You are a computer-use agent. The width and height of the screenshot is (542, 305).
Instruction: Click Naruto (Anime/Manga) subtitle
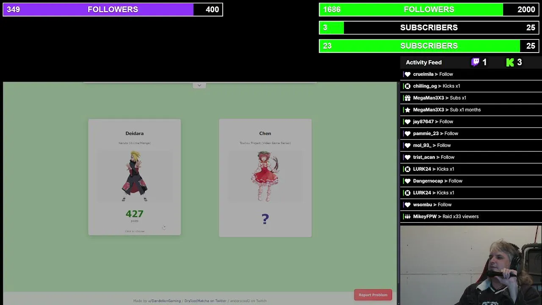pyautogui.click(x=135, y=143)
